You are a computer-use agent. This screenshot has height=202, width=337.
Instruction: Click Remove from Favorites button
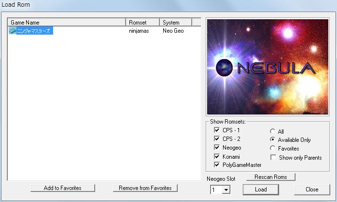(x=145, y=188)
